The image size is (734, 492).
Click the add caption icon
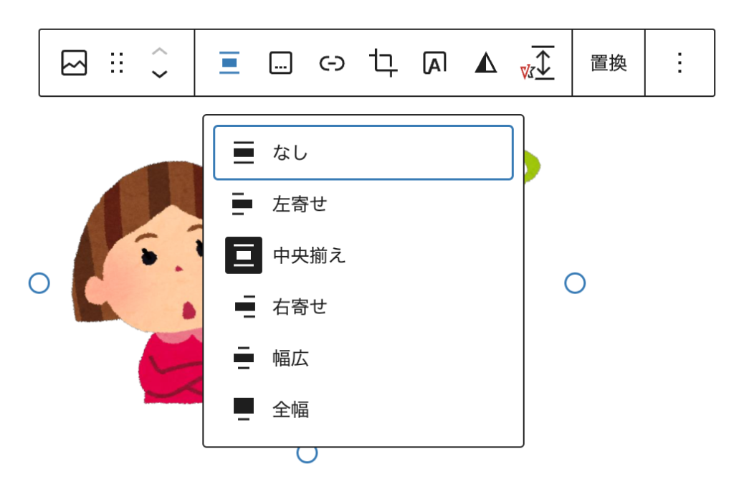pyautogui.click(x=281, y=63)
